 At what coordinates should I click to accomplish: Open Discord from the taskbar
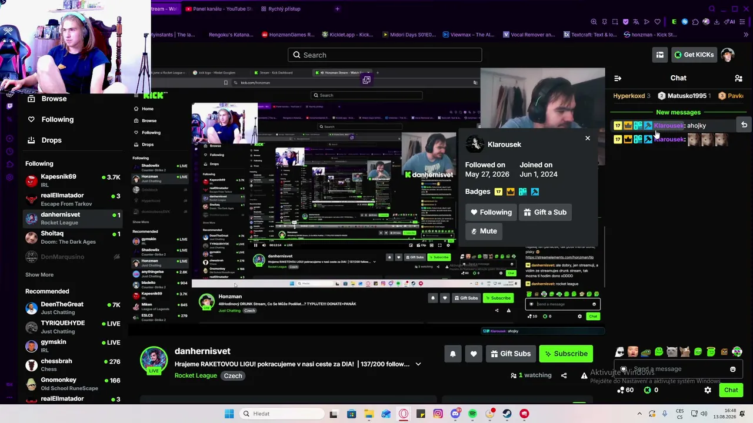455,414
